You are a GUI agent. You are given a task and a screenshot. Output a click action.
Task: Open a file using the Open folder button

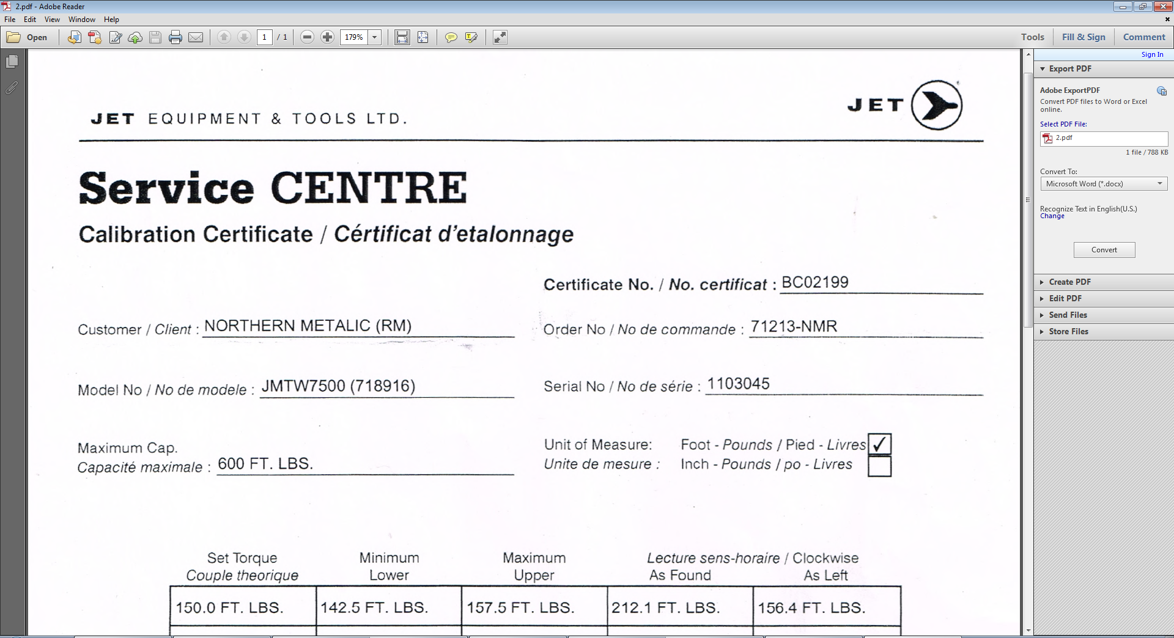point(27,37)
